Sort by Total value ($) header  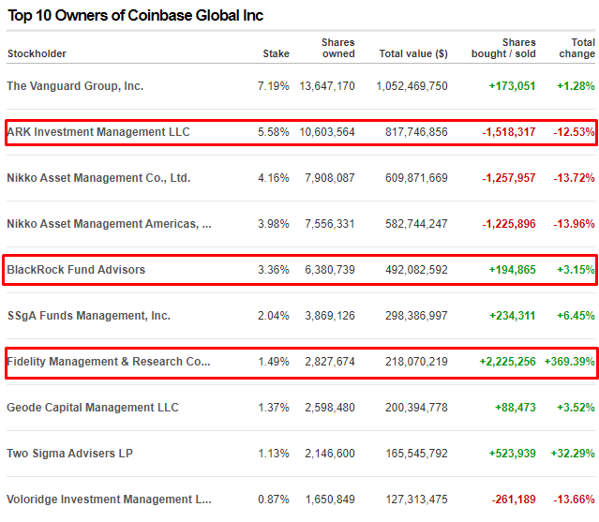click(412, 53)
